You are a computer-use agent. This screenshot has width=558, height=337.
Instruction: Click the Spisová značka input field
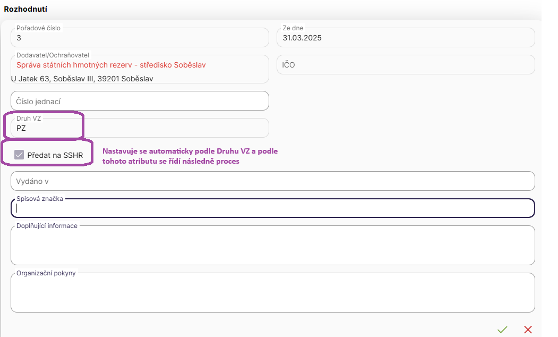point(272,209)
